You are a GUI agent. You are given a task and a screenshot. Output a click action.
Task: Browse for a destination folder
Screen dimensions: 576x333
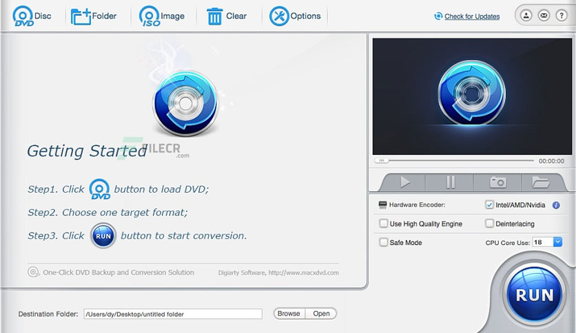(x=289, y=314)
